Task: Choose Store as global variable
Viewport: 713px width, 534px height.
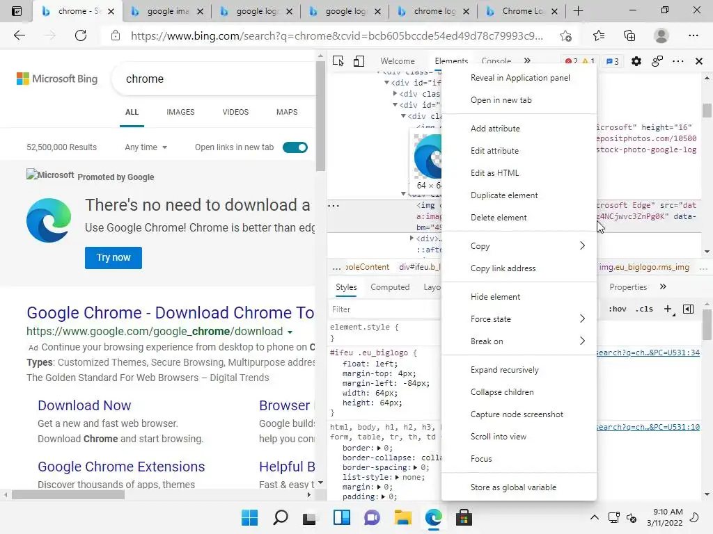Action: click(x=518, y=487)
